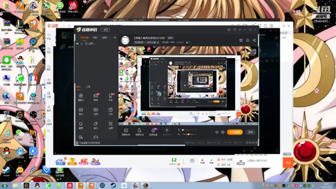
Task: Add the Camera source
Action: 81,97
